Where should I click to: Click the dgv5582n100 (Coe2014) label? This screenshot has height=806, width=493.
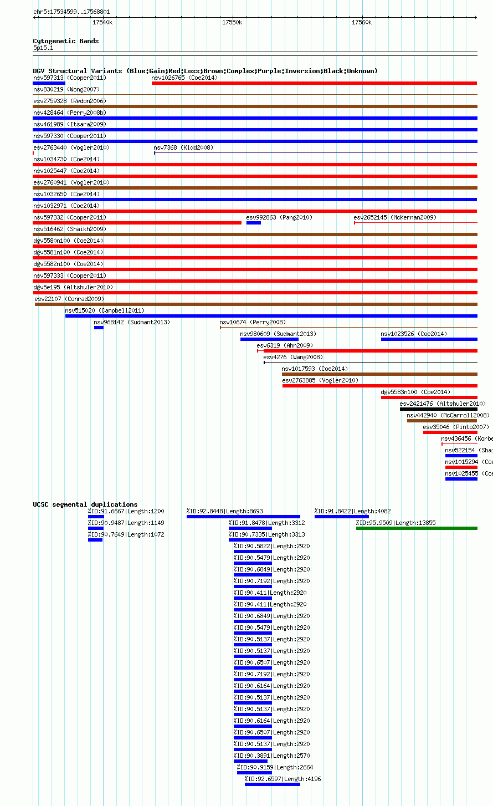click(x=68, y=264)
